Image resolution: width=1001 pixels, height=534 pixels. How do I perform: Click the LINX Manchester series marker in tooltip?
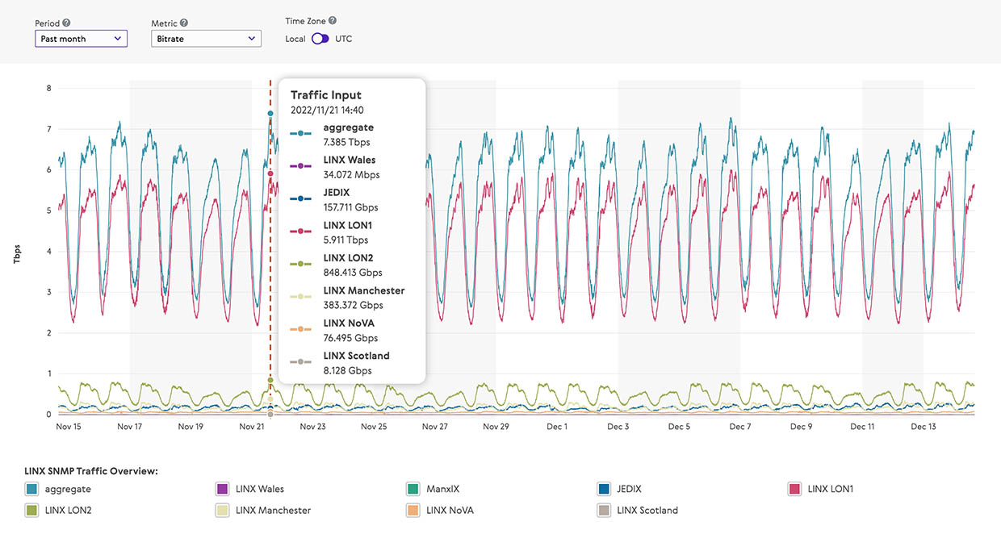300,296
